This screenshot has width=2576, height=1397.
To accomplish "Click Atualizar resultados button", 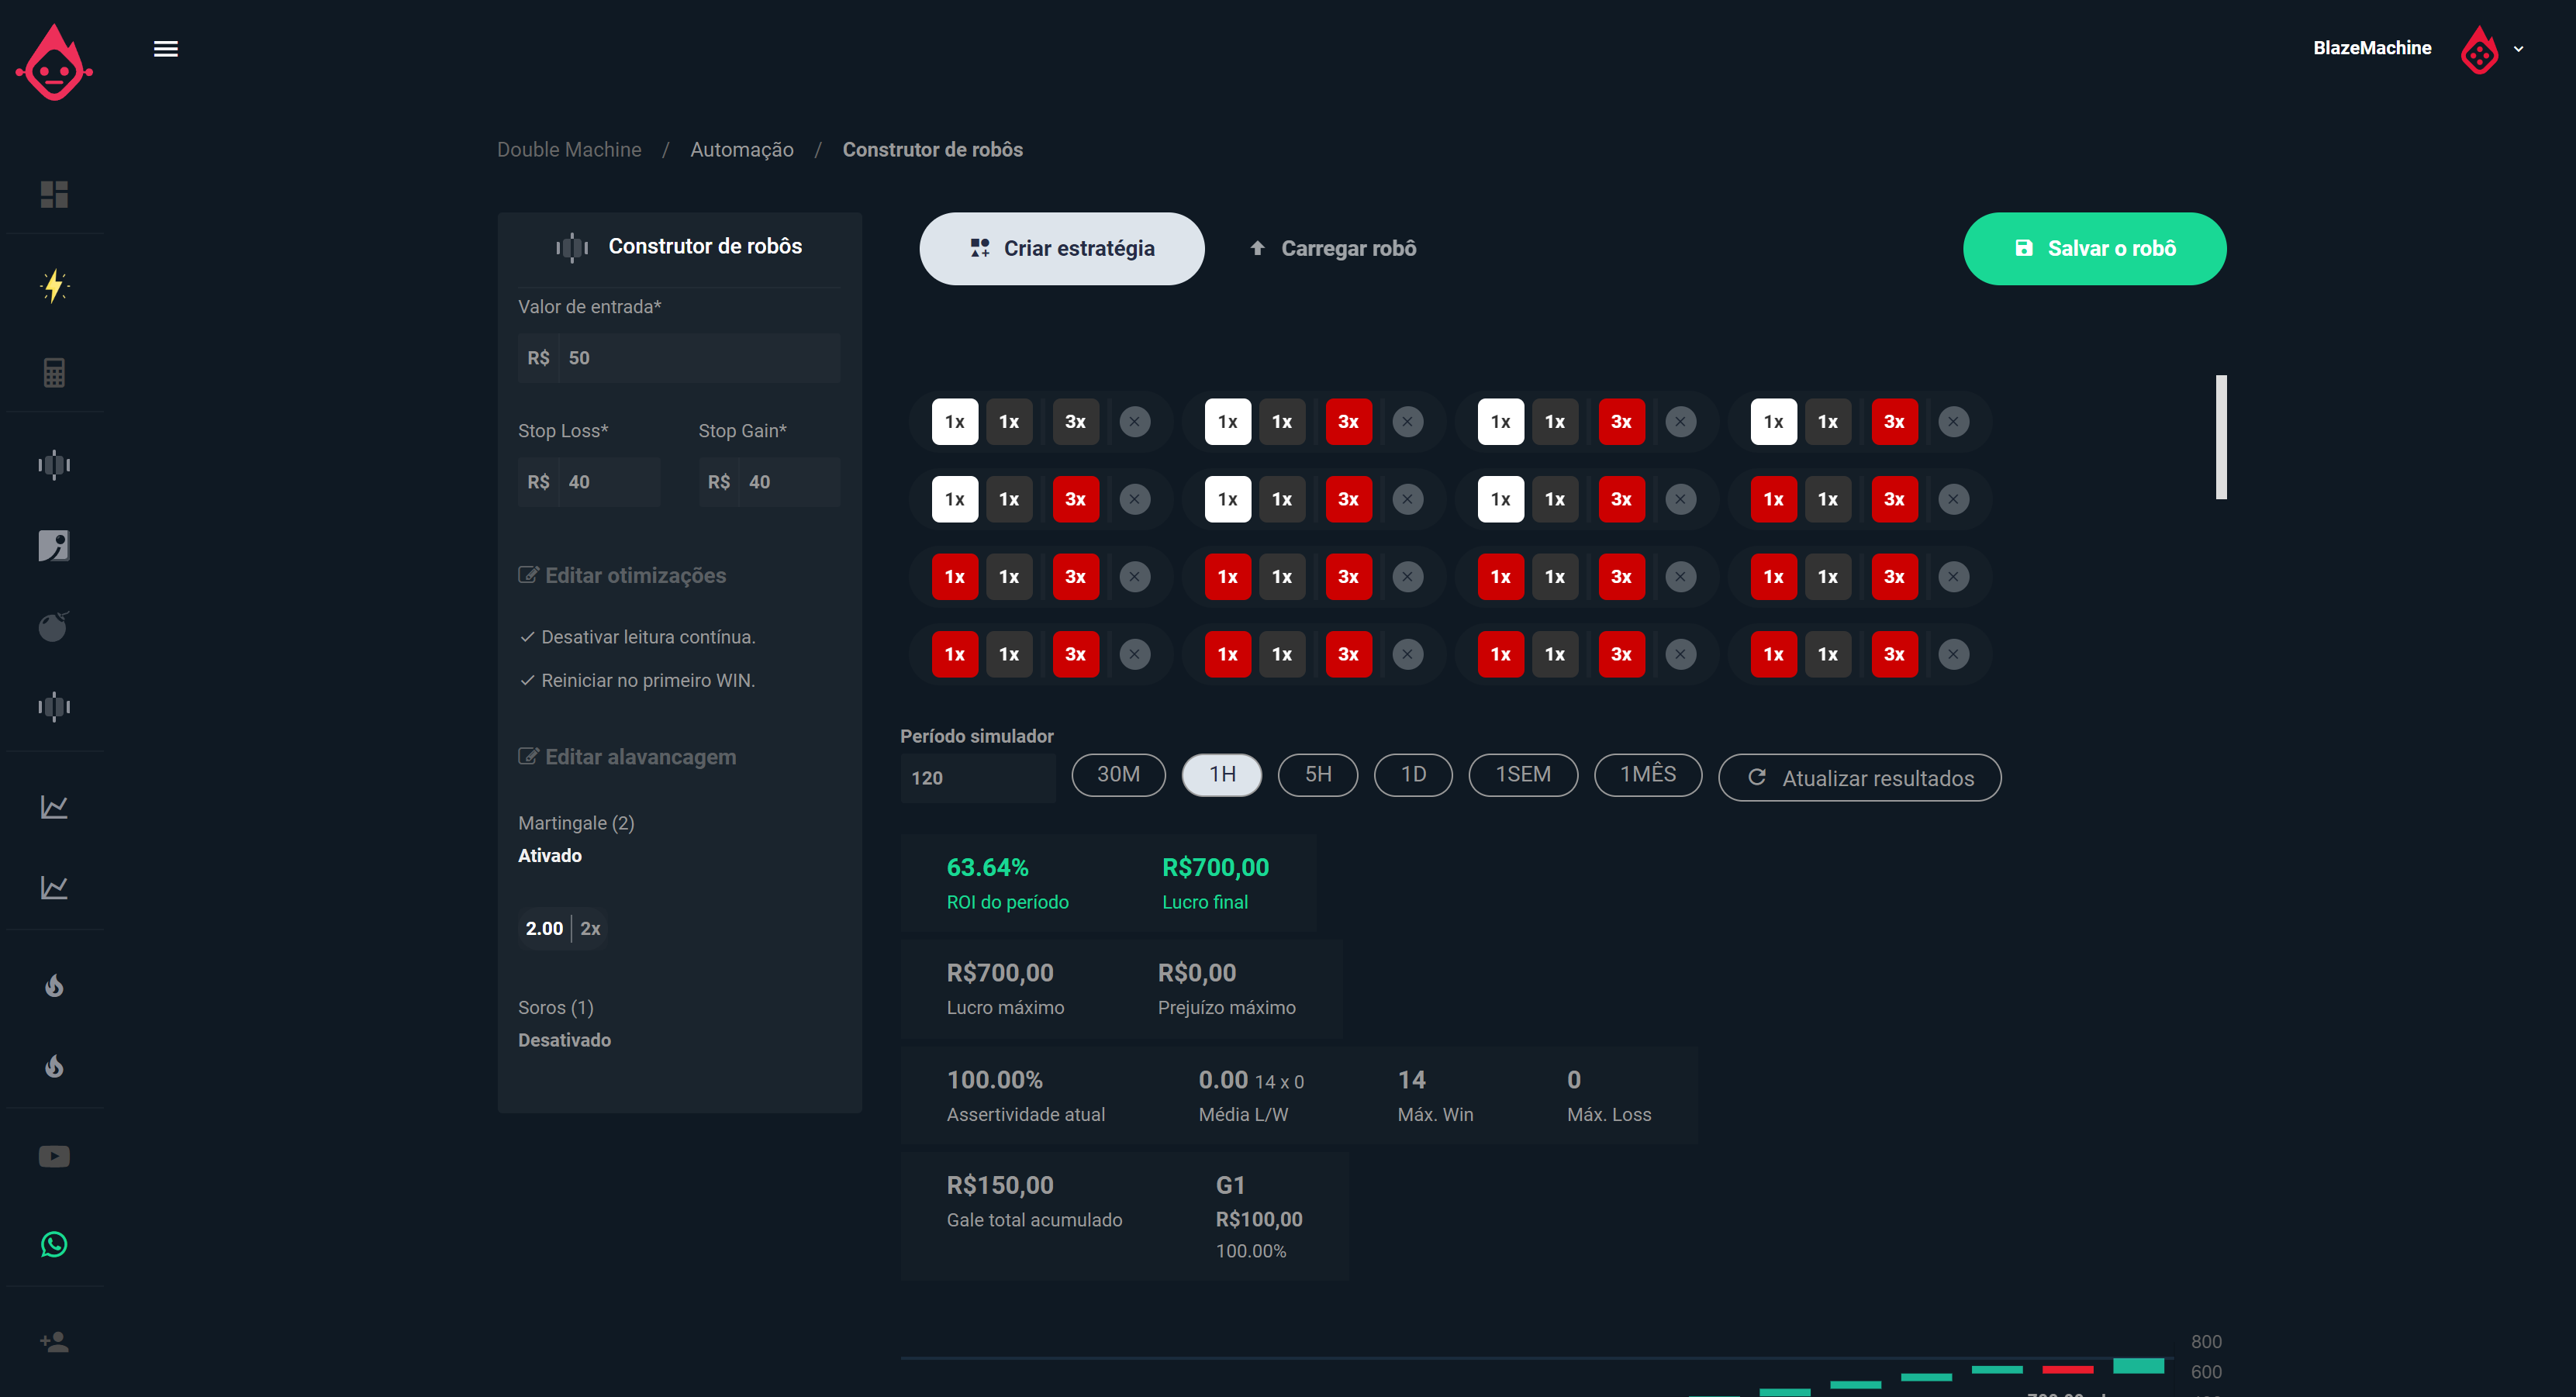I will 1859,778.
